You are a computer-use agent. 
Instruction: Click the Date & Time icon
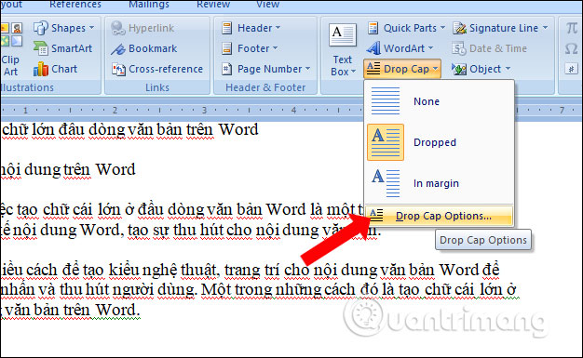459,48
